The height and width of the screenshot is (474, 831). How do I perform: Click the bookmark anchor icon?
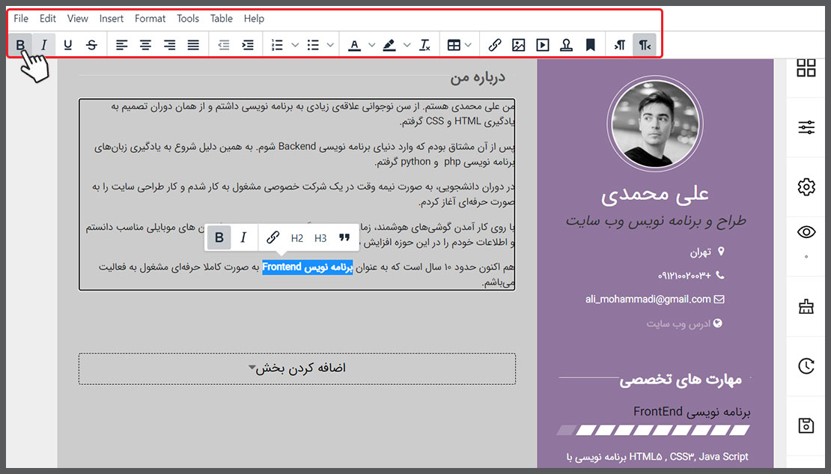[590, 45]
